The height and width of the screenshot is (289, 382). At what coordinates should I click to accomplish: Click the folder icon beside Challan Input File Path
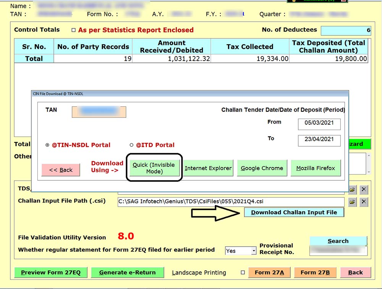[352, 202]
